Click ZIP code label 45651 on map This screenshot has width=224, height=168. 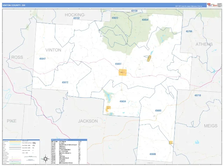coord(118,64)
